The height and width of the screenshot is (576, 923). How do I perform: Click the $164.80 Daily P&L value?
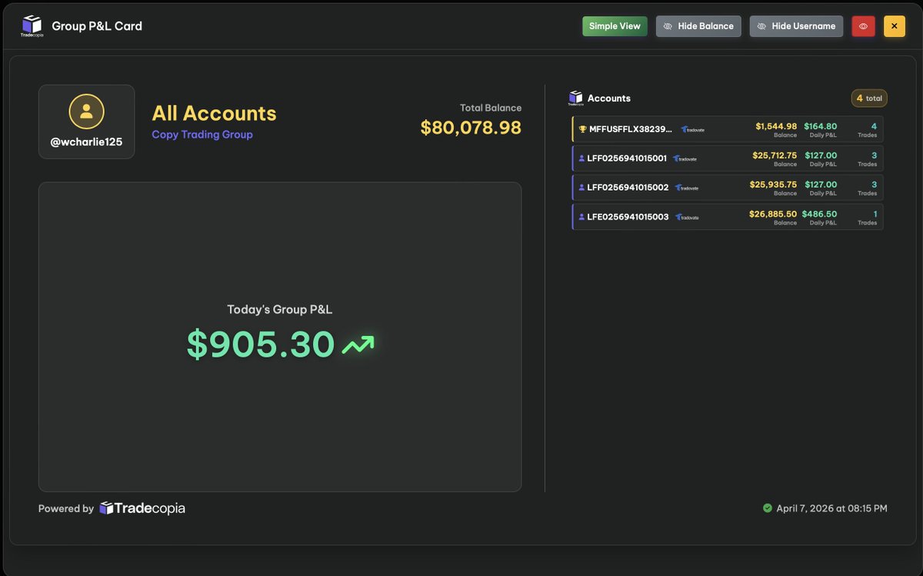821,126
